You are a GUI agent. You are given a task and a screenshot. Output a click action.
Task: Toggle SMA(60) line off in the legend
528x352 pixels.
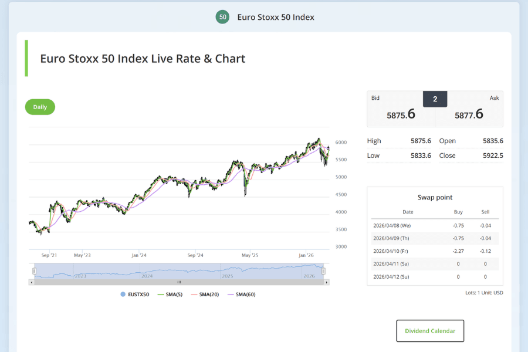pos(246,294)
